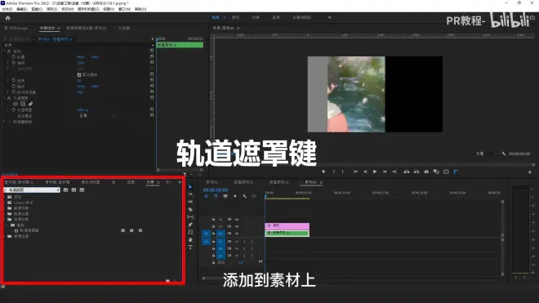Collapse the Opacity effect group
The image size is (539, 303).
tap(4, 98)
